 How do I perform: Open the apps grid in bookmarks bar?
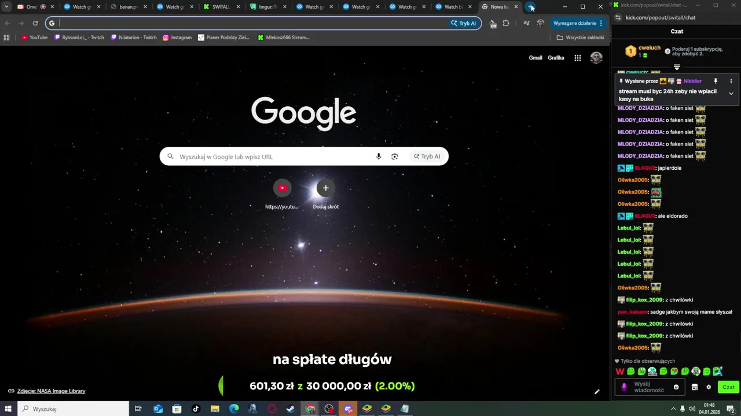point(7,38)
